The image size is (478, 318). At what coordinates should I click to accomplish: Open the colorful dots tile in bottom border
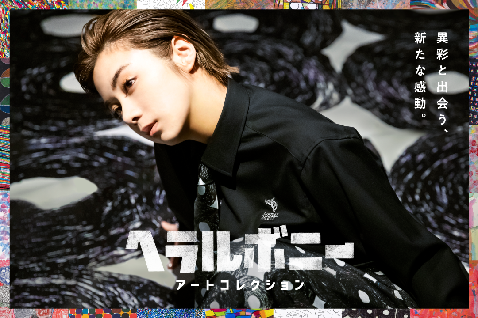coord(102,313)
